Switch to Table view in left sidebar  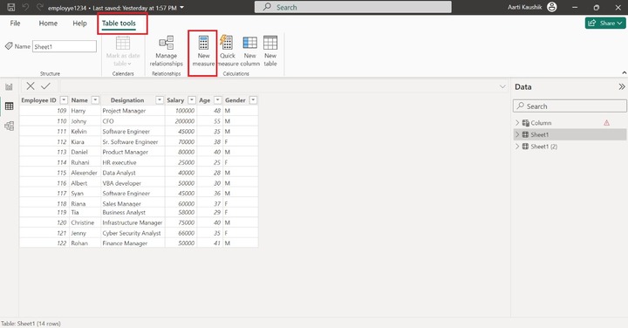click(9, 106)
